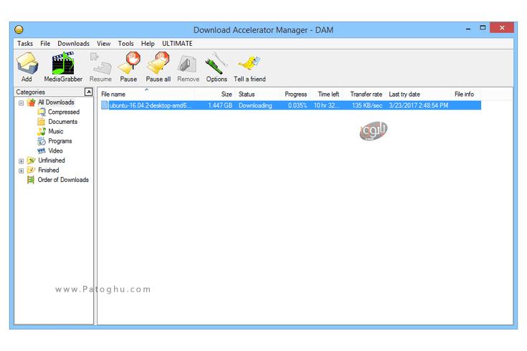This screenshot has height=351, width=527.
Task: Expand the Unfinished tree node
Action: [x=22, y=161]
